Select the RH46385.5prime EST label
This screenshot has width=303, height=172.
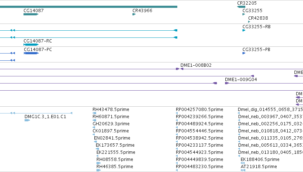(115, 167)
